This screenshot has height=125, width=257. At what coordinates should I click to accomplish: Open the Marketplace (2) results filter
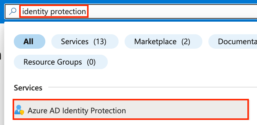tap(162, 41)
